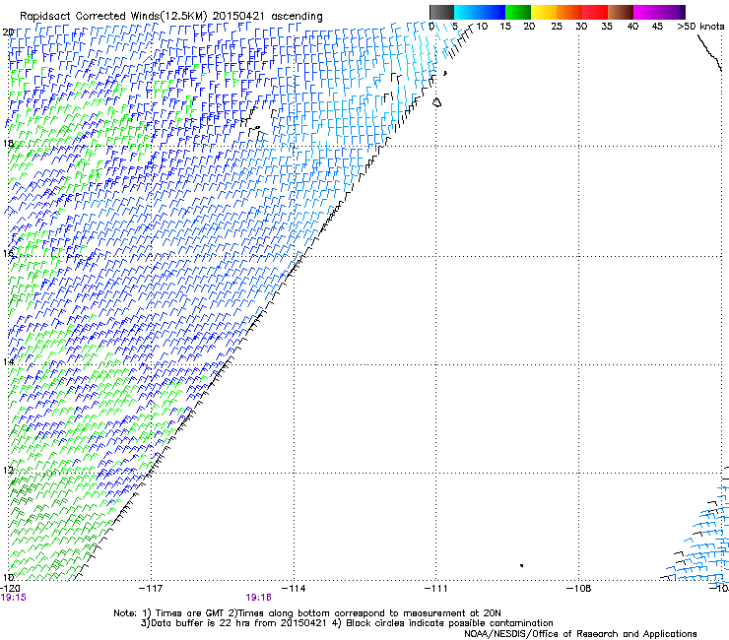Click the latitude '12' axis label

[x=8, y=470]
